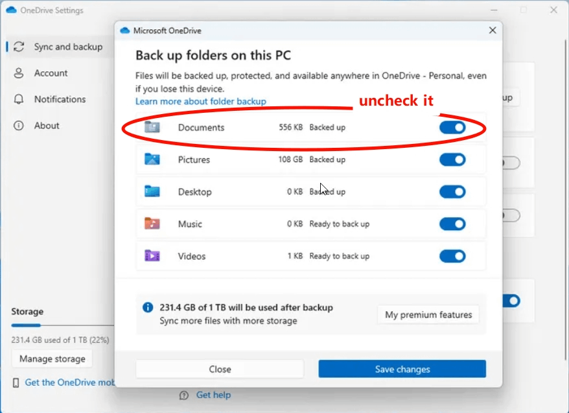This screenshot has height=413, width=569.
Task: Toggle off Music backup
Action: tap(452, 224)
